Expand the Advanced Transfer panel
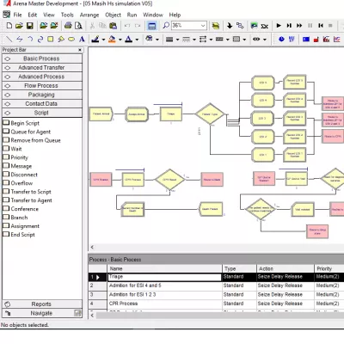 pyautogui.click(x=42, y=68)
